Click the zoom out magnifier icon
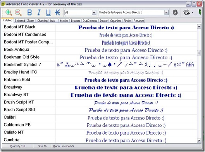This screenshot has width=205, height=152. tap(18, 12)
